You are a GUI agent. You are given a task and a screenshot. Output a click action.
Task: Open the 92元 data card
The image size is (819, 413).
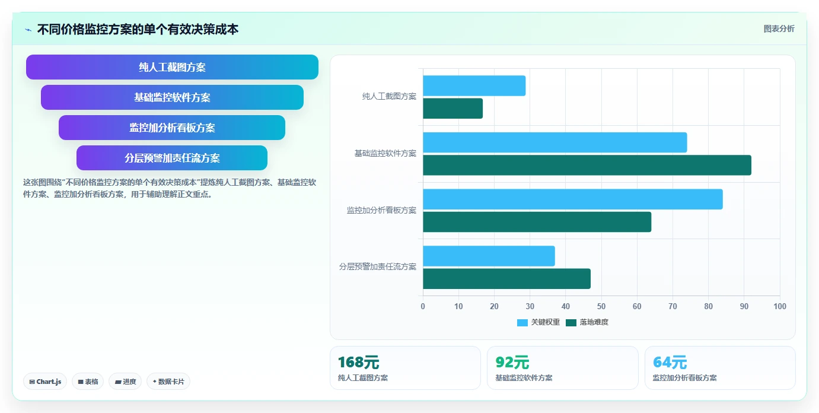(563, 368)
